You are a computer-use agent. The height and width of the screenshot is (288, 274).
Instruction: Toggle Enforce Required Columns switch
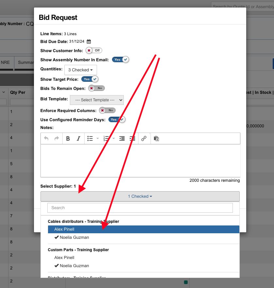click(x=107, y=110)
